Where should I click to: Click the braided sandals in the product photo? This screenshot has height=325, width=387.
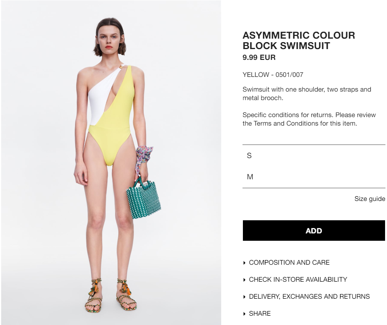[x=110, y=296]
